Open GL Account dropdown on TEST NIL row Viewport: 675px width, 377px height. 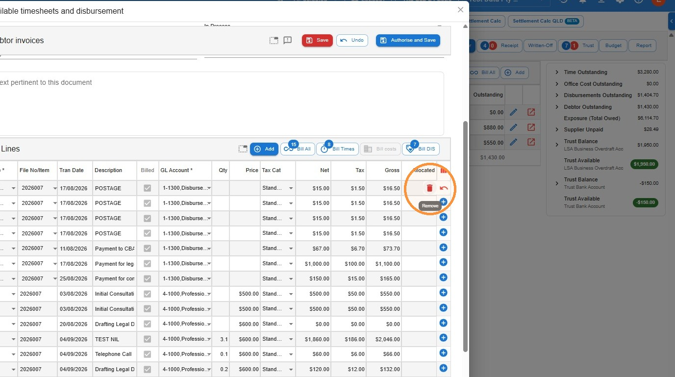pos(209,339)
